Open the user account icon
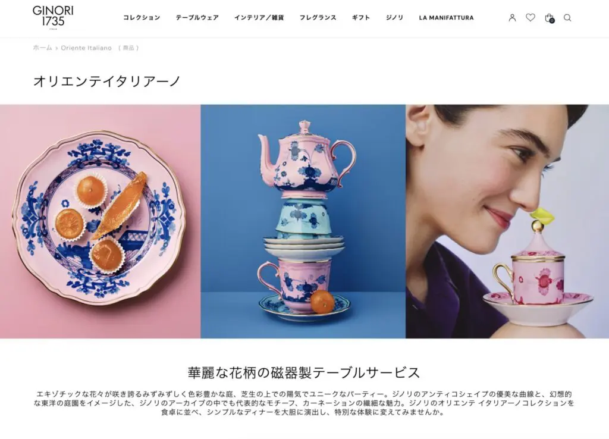Image resolution: width=609 pixels, height=439 pixels. (x=512, y=17)
